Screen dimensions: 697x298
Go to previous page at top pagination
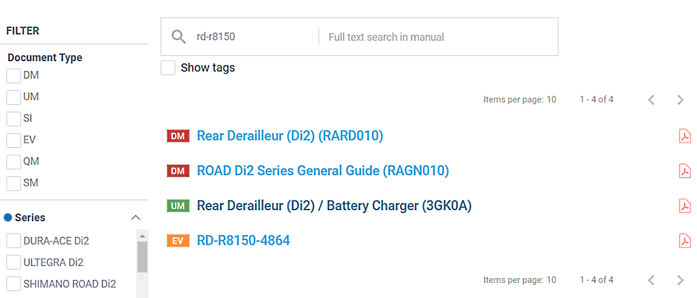coord(652,100)
